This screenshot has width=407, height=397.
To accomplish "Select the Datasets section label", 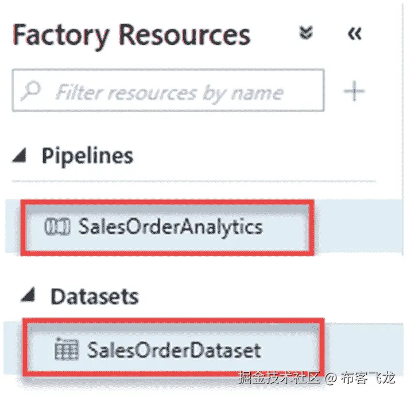I will tap(95, 296).
